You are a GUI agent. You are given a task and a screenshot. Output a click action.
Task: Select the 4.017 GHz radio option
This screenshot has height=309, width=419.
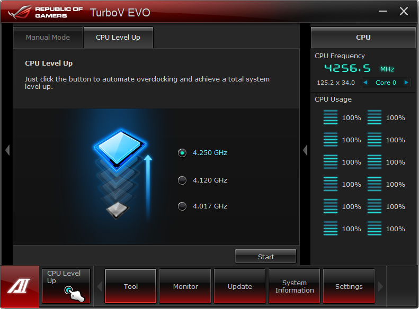click(182, 206)
